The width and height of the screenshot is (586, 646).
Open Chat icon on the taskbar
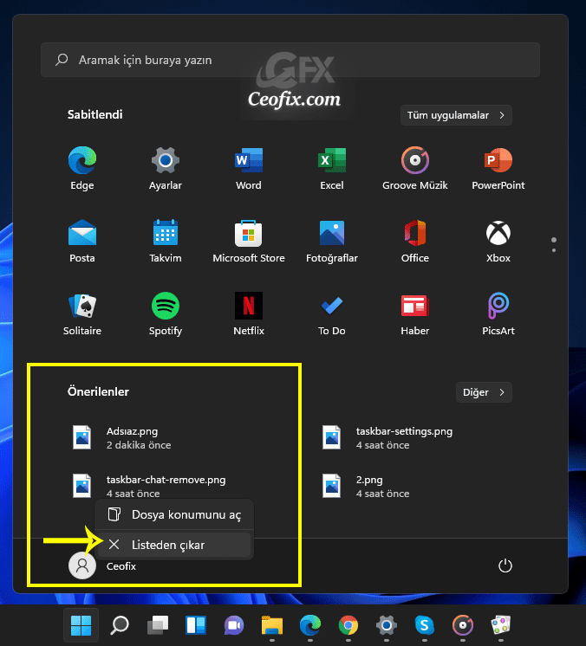tap(234, 625)
